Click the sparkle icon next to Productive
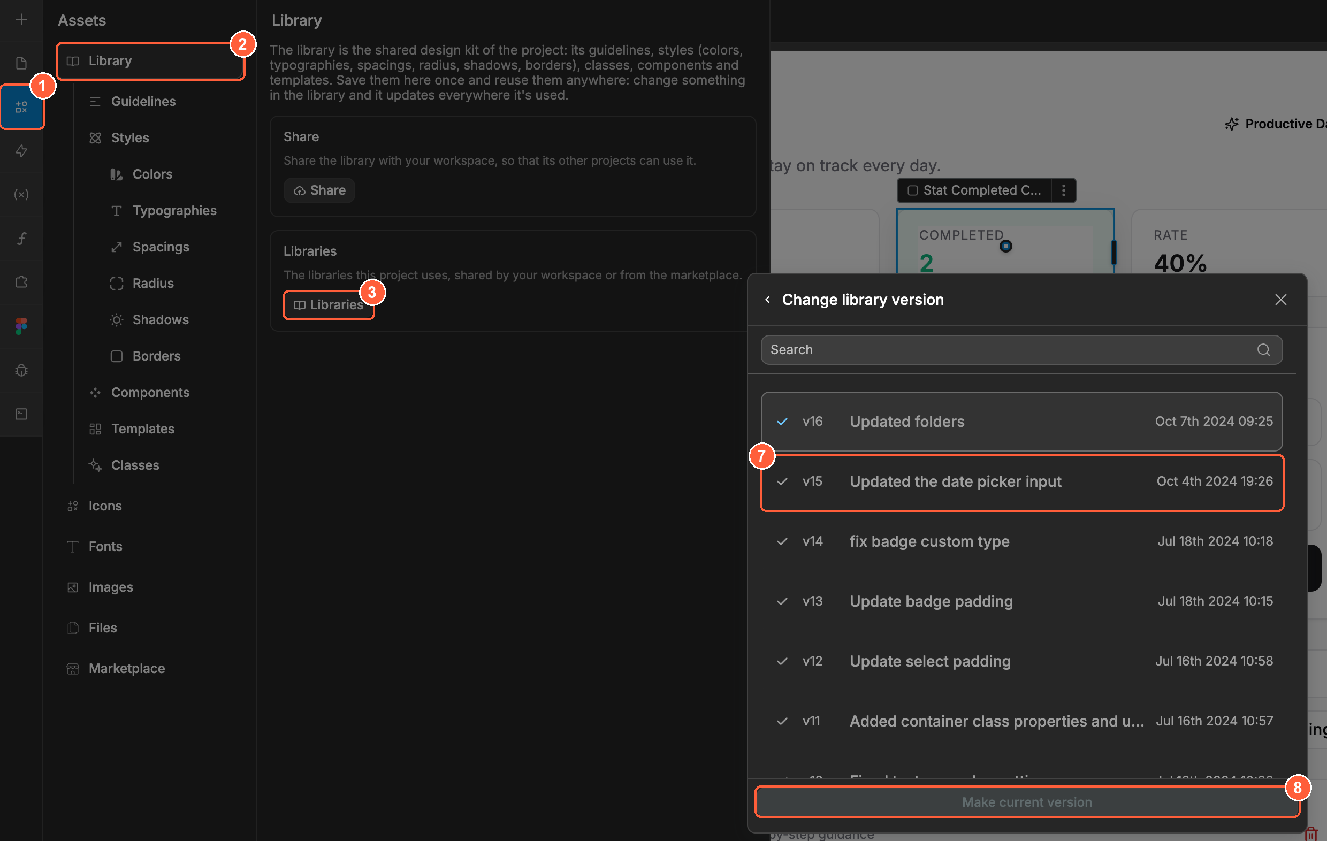Image resolution: width=1327 pixels, height=841 pixels. (1232, 124)
